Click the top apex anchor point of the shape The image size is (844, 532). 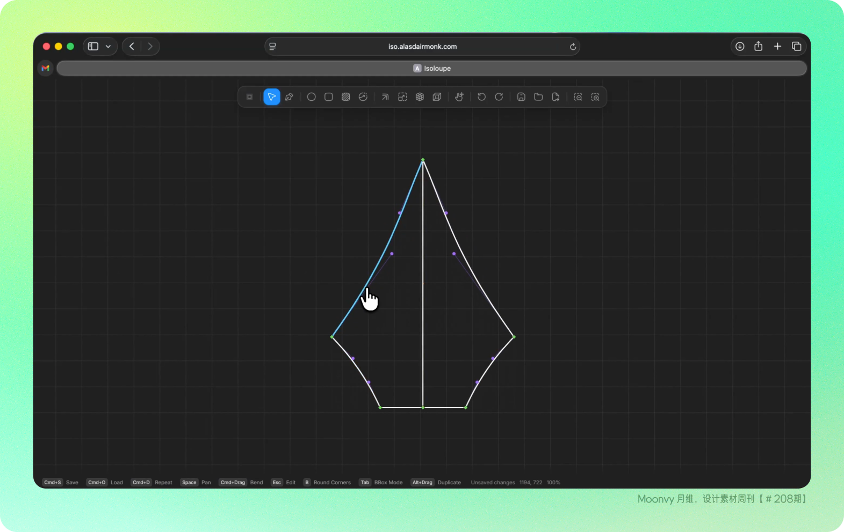423,160
